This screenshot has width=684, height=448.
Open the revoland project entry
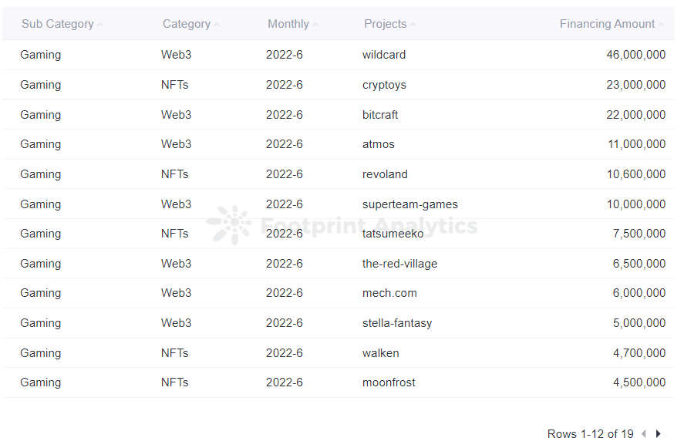pyautogui.click(x=385, y=174)
